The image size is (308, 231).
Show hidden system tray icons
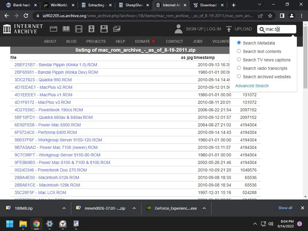(x=255, y=224)
